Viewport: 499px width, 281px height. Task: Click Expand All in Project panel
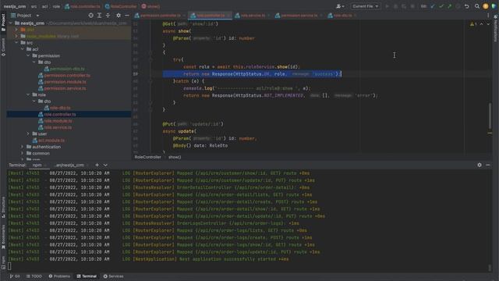pos(99,16)
